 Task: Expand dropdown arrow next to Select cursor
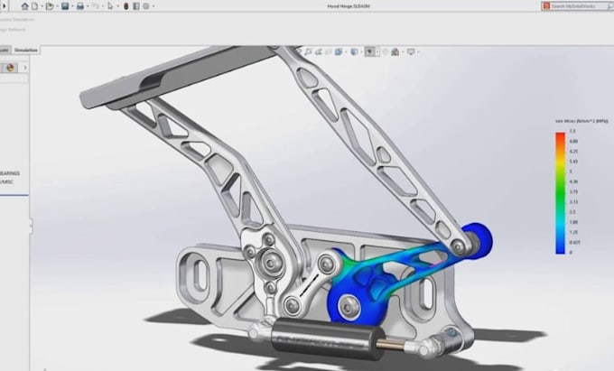click(x=118, y=6)
